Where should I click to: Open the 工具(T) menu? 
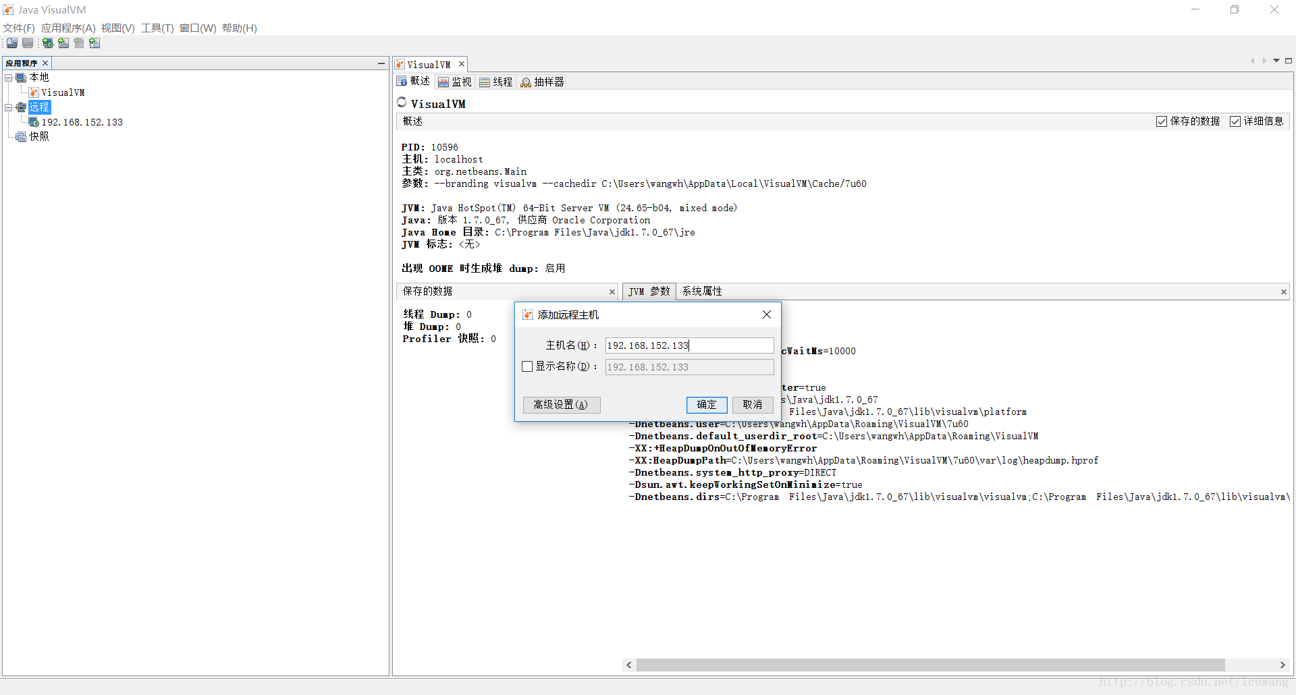pyautogui.click(x=157, y=28)
